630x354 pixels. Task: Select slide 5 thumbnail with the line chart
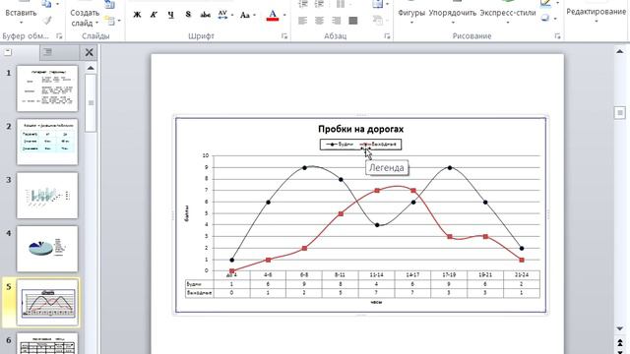pyautogui.click(x=47, y=302)
